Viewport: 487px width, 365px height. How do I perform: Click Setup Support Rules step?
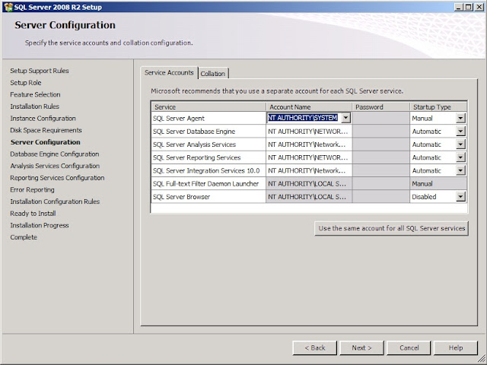coord(40,71)
